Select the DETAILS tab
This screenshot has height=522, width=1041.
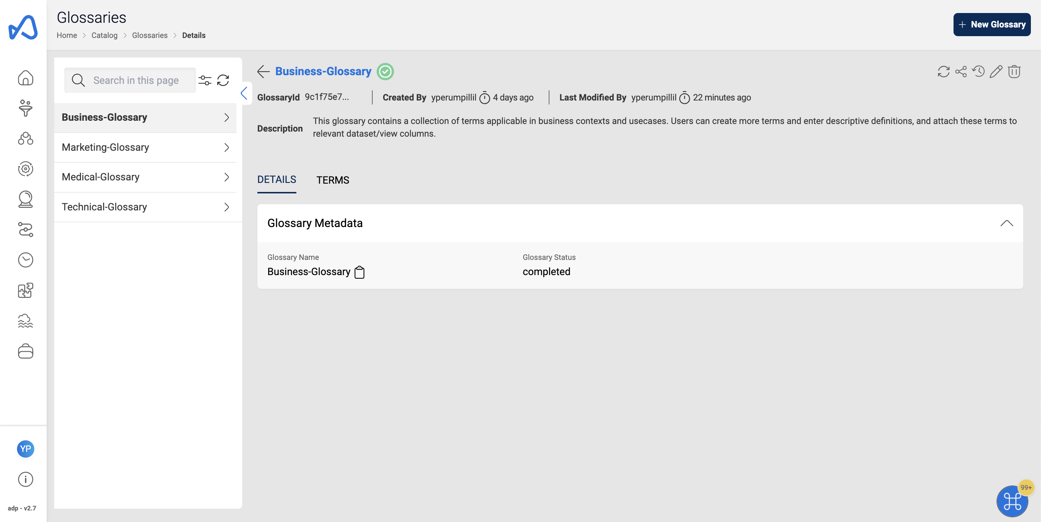pyautogui.click(x=276, y=180)
